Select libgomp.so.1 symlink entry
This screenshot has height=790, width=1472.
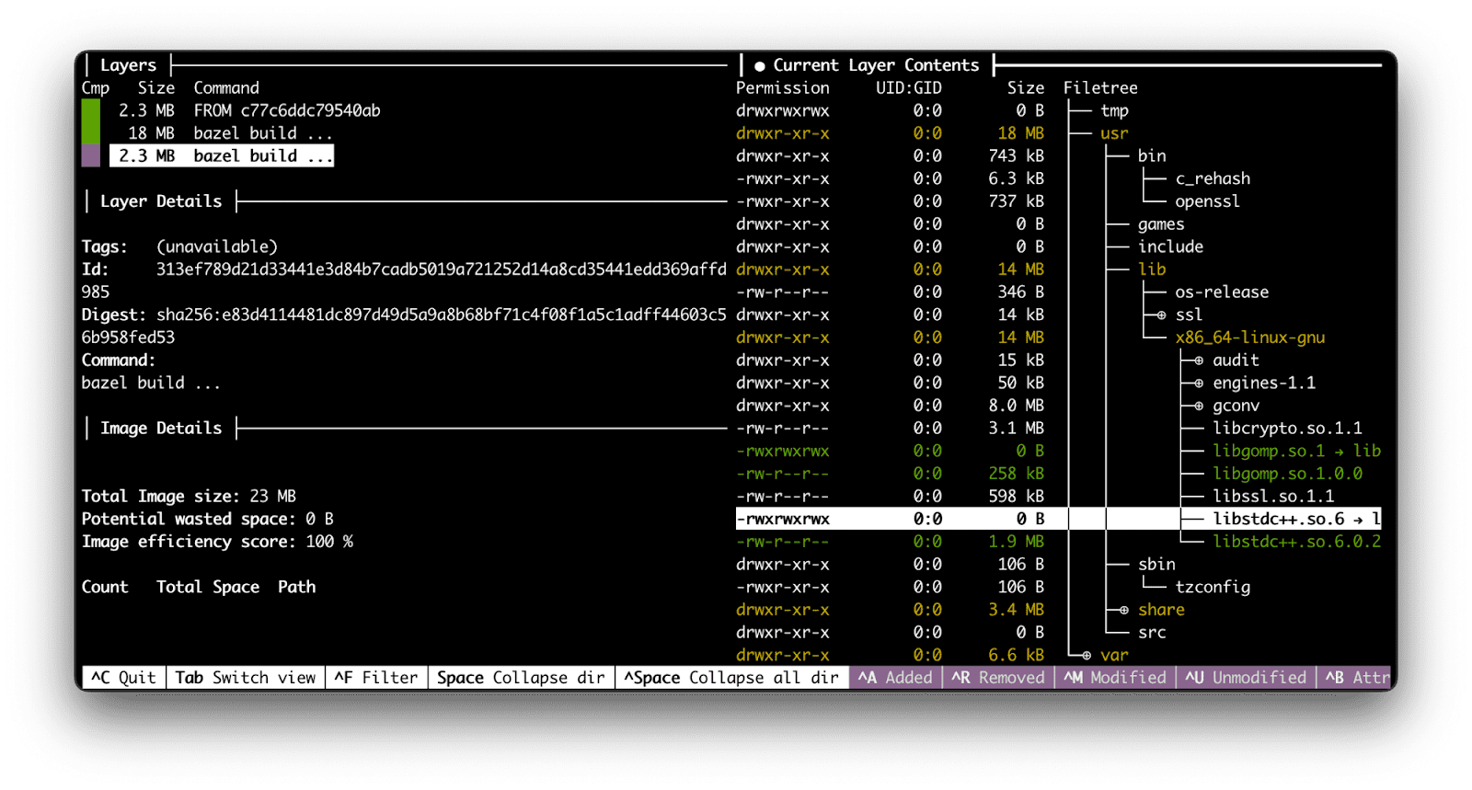click(1296, 451)
